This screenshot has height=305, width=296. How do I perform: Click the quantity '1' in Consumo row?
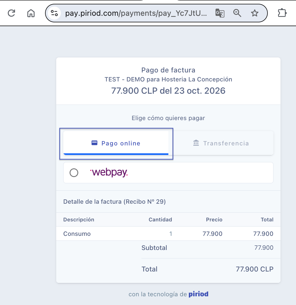click(x=171, y=234)
